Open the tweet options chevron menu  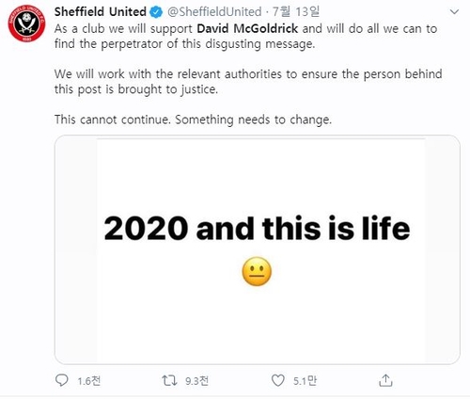[454, 12]
